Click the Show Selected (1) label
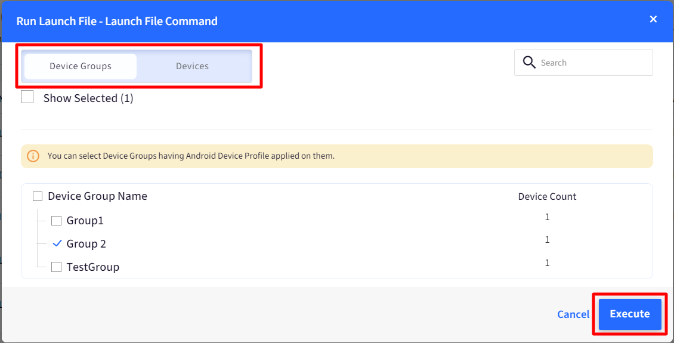674x343 pixels. tap(88, 98)
